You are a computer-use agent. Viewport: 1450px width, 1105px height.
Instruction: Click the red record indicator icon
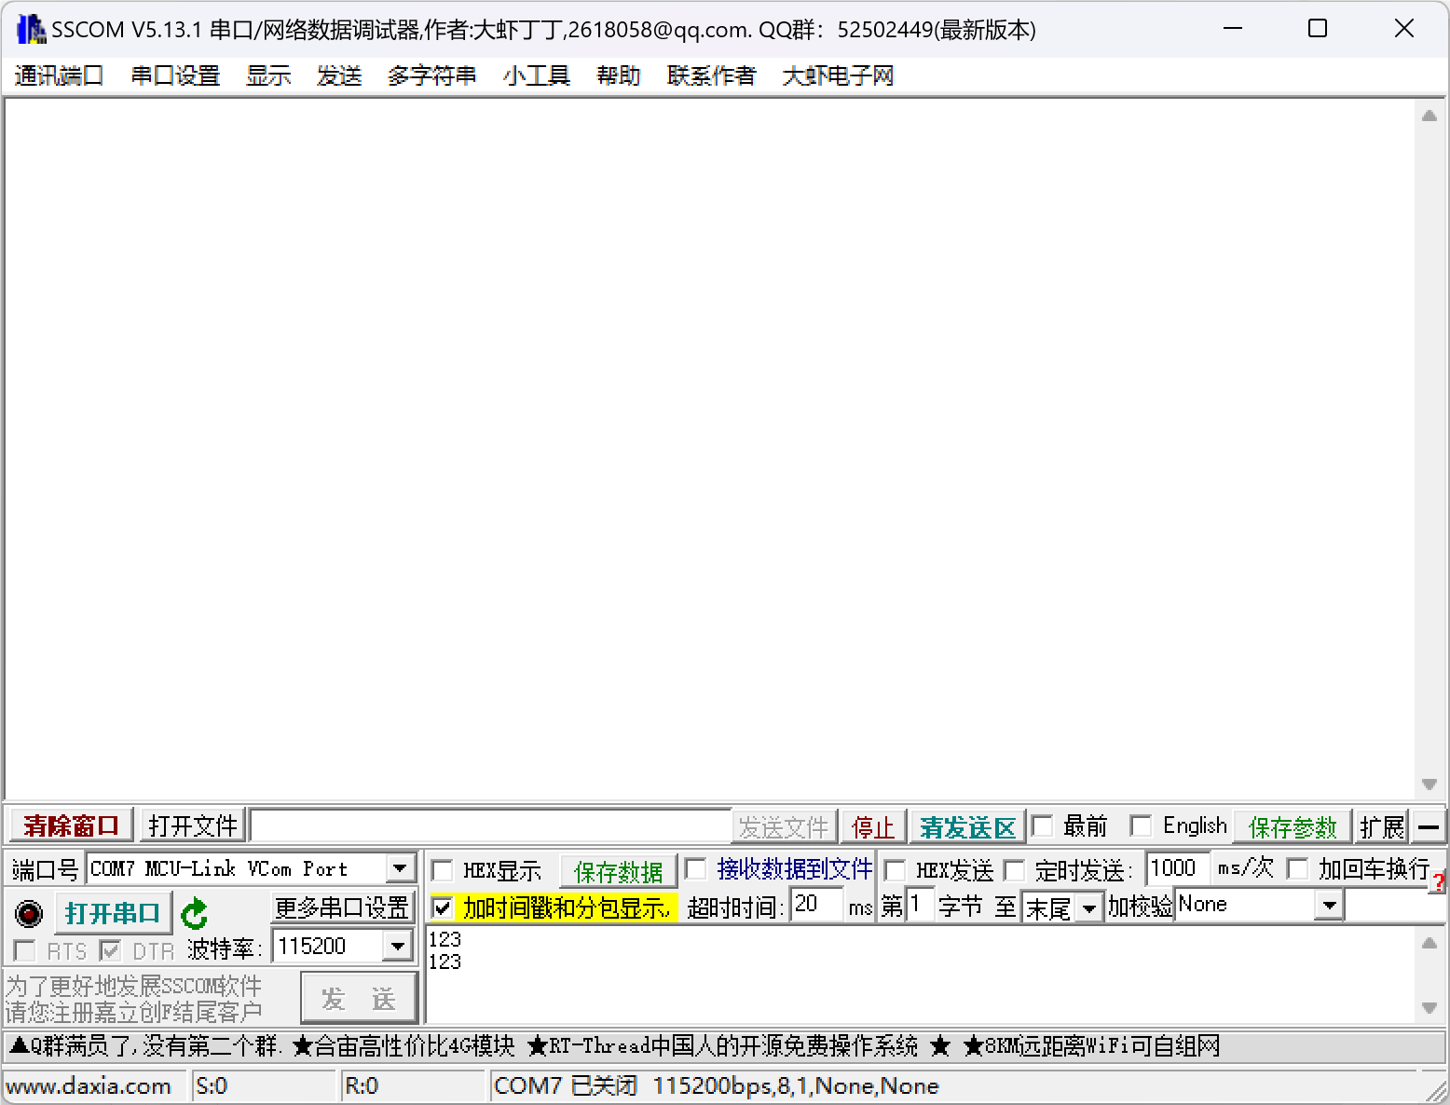coord(29,914)
